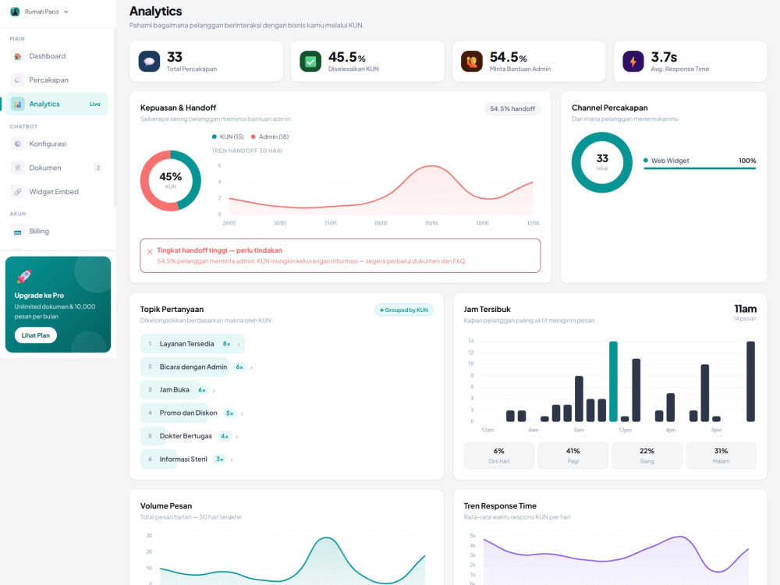Click the Web Widget legend dot
This screenshot has height=585, width=780.
tap(646, 160)
